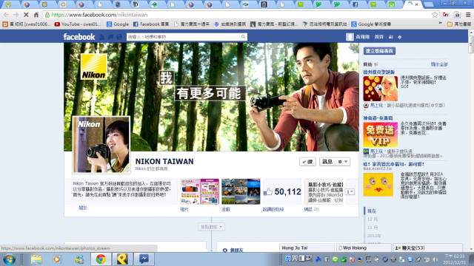Open the Wei Hsiang chat tab
The height and width of the screenshot is (266, 474).
pyautogui.click(x=364, y=248)
